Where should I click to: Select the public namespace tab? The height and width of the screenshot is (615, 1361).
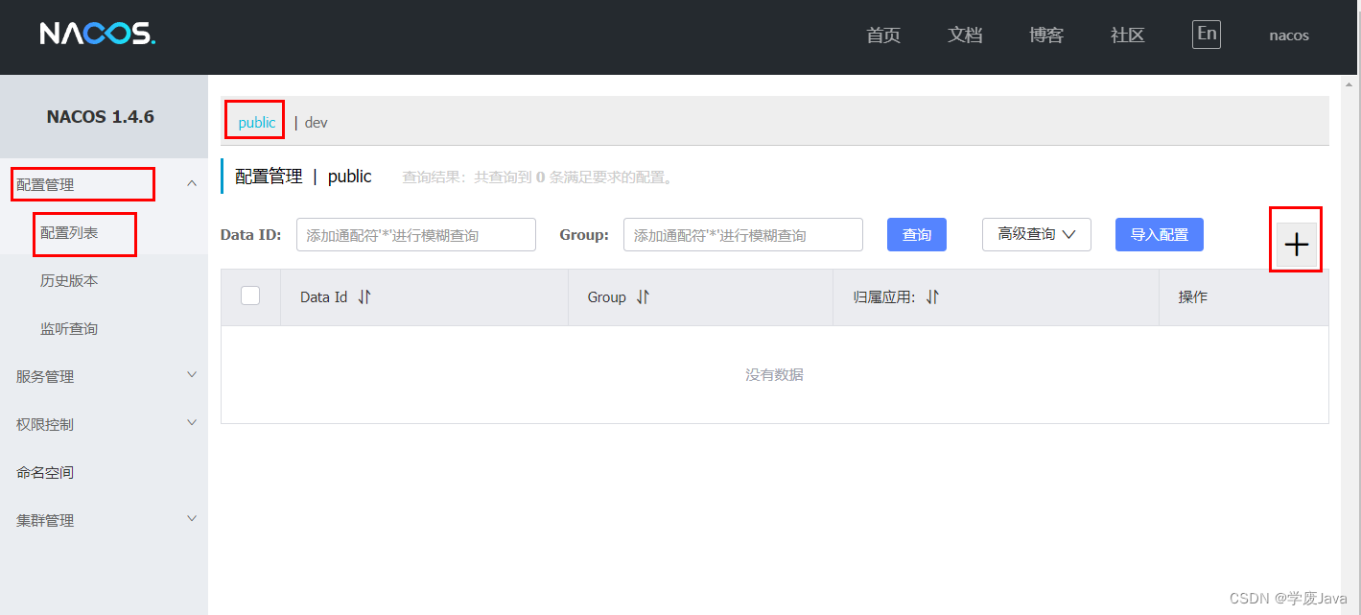click(x=254, y=121)
